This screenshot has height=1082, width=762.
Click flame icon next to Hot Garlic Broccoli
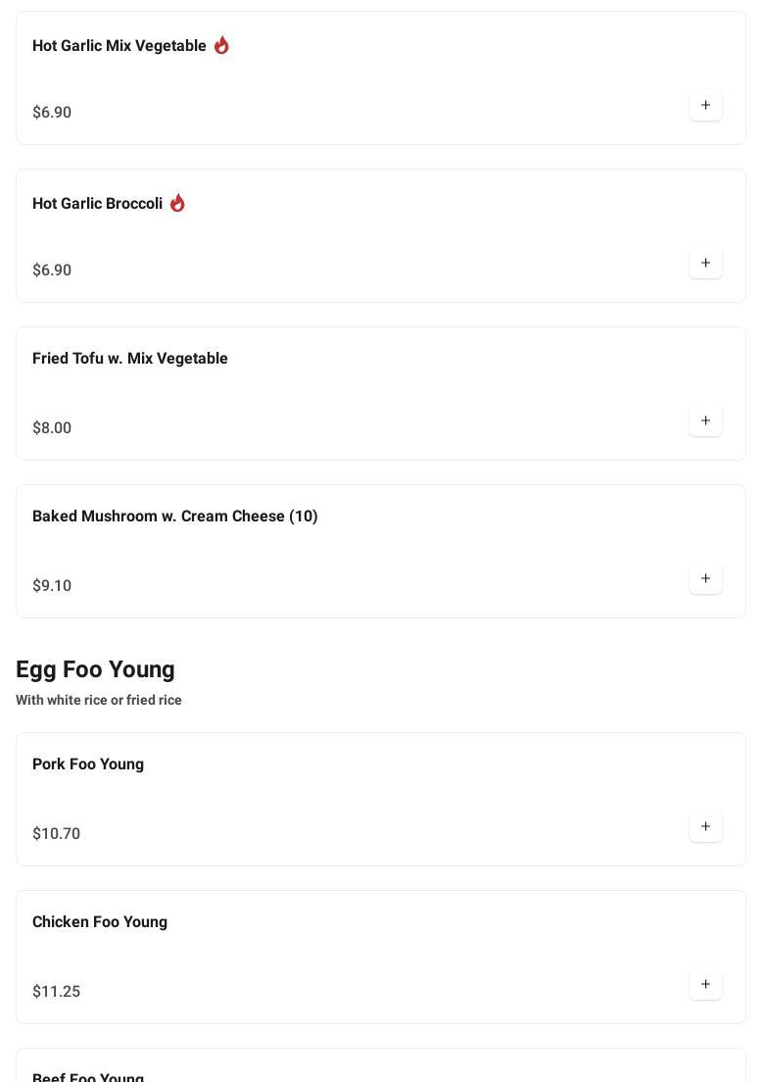pos(177,203)
